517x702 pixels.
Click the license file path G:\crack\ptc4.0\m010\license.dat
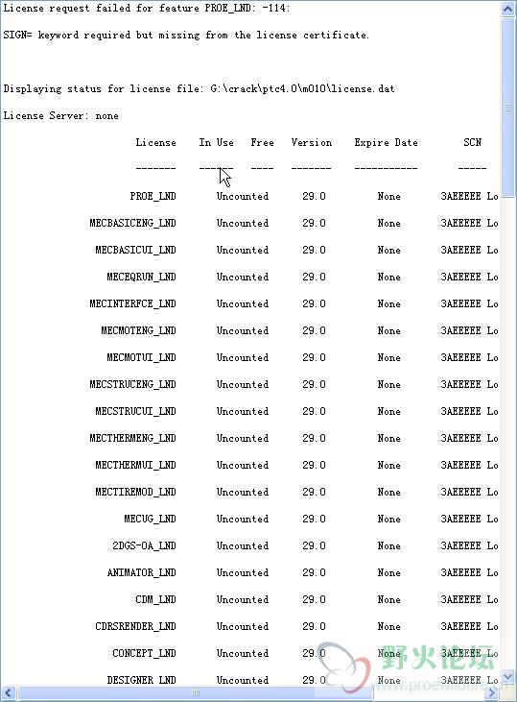click(x=302, y=88)
